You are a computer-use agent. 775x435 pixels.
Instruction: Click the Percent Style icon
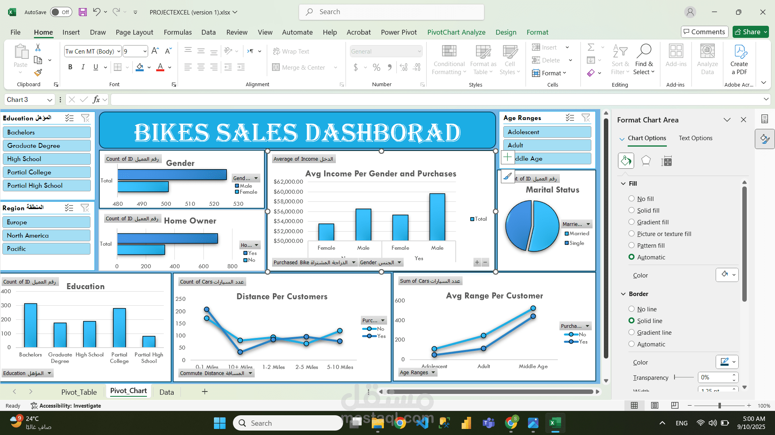tap(376, 67)
